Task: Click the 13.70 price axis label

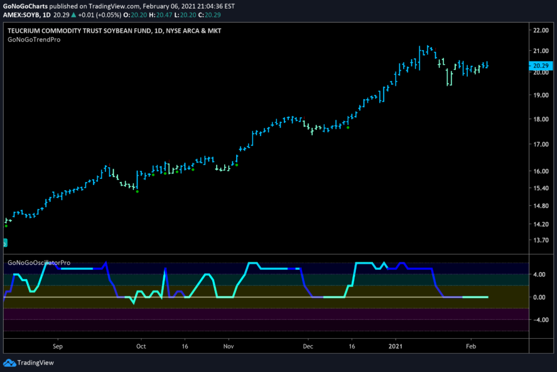Action: tap(541, 240)
